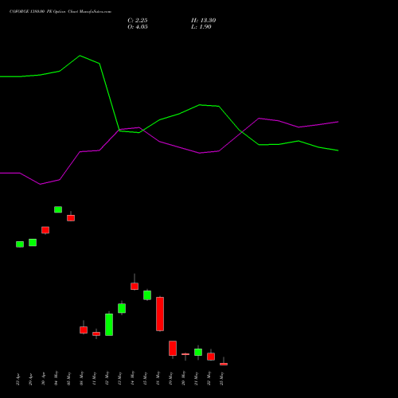Image resolution: width=398 pixels, height=398 pixels.
Task: Click the open value O: 4.05
Action: 138,27
